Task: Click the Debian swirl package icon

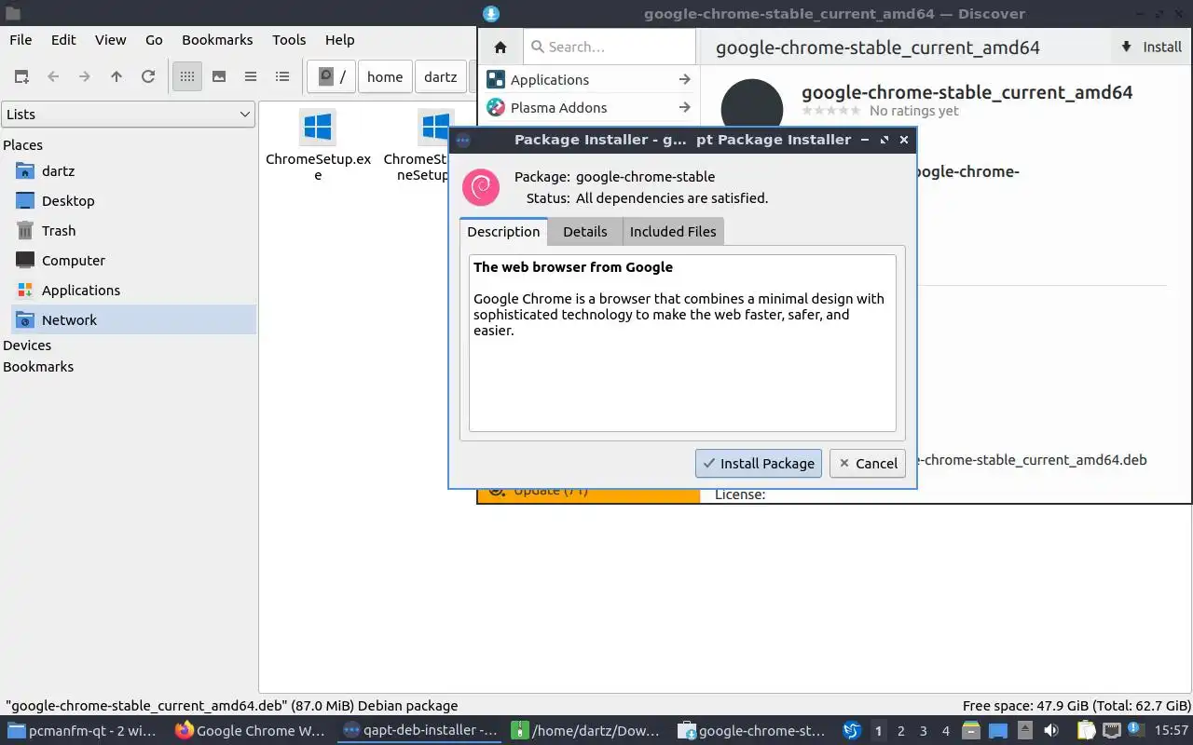Action: pyautogui.click(x=481, y=187)
